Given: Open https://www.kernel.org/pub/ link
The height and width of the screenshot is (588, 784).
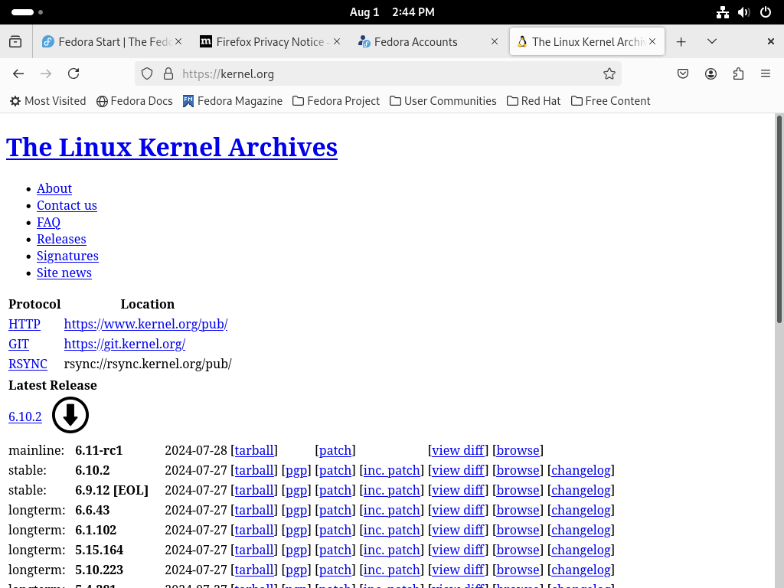Looking at the screenshot, I should [x=145, y=324].
